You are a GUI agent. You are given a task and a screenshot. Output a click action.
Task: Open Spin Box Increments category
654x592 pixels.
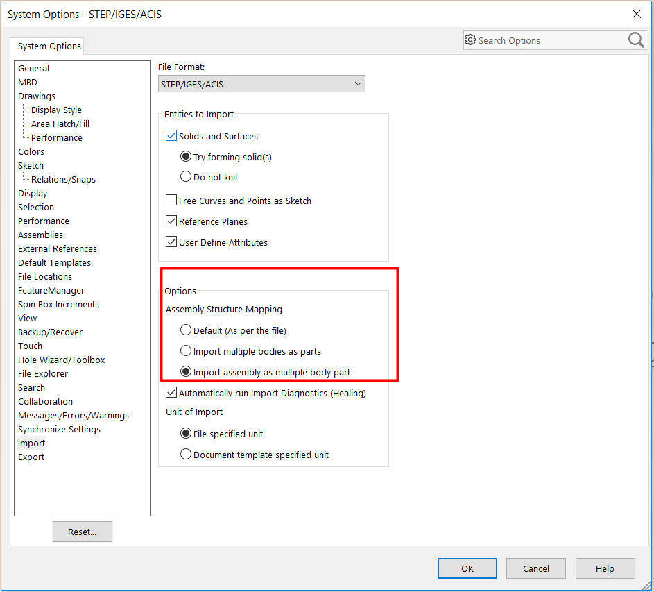click(x=58, y=305)
